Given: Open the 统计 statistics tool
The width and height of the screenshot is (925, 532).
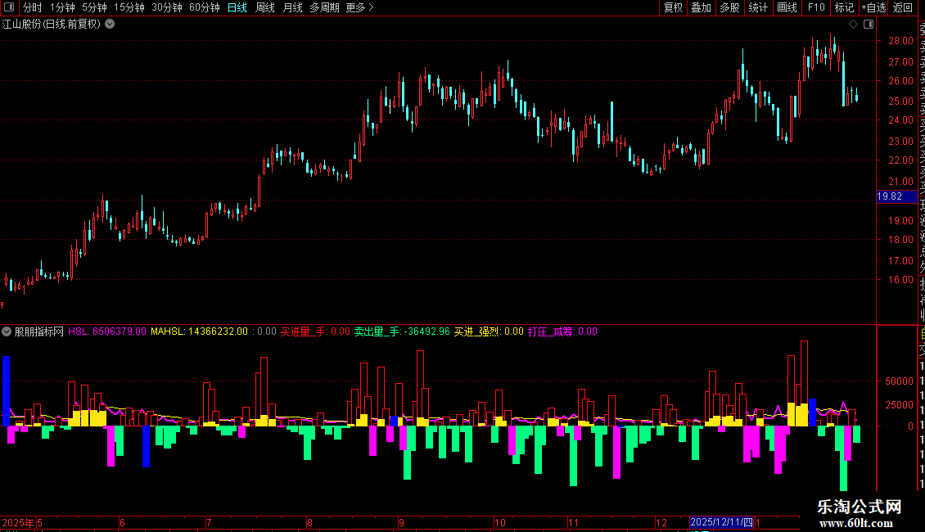Looking at the screenshot, I should [x=758, y=7].
